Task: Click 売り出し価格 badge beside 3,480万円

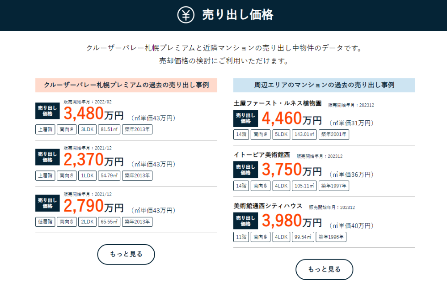Action: (47, 111)
